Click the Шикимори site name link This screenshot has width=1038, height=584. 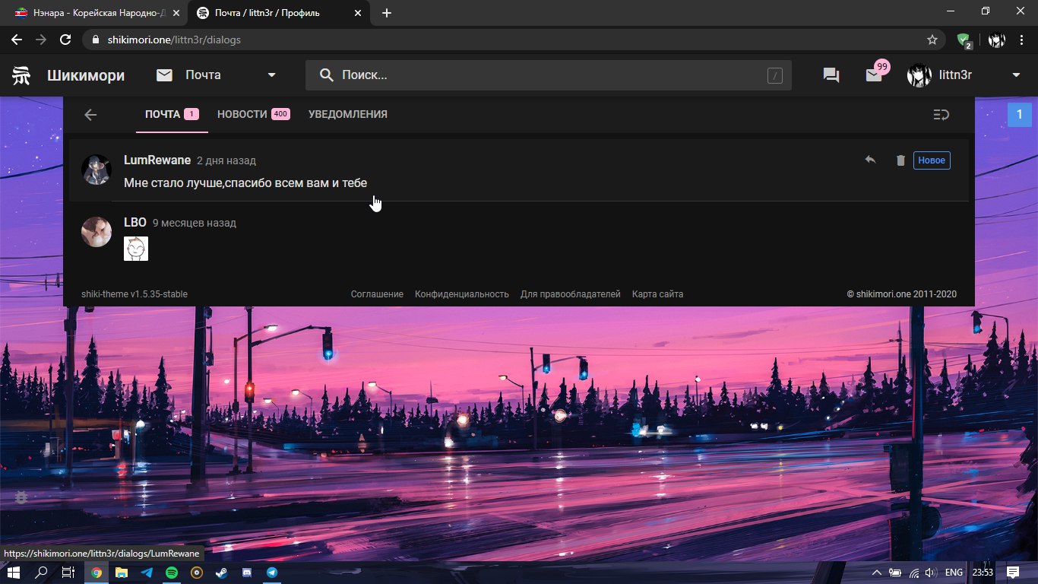click(x=86, y=75)
